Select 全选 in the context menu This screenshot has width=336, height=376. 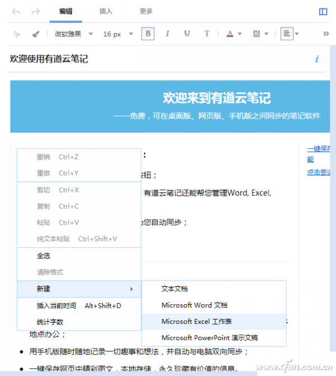(79, 256)
